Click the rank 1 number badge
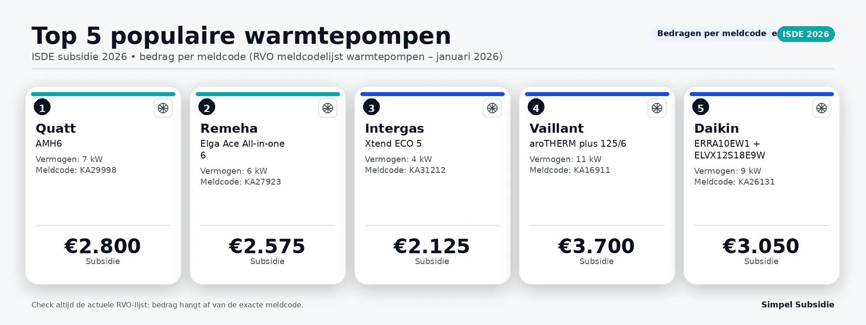The height and width of the screenshot is (325, 866). pyautogui.click(x=42, y=107)
